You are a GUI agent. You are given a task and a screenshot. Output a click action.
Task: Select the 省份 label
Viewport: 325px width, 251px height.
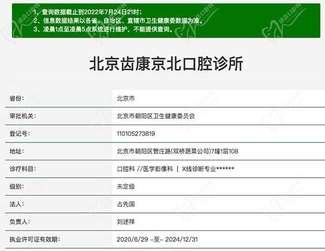(17, 98)
